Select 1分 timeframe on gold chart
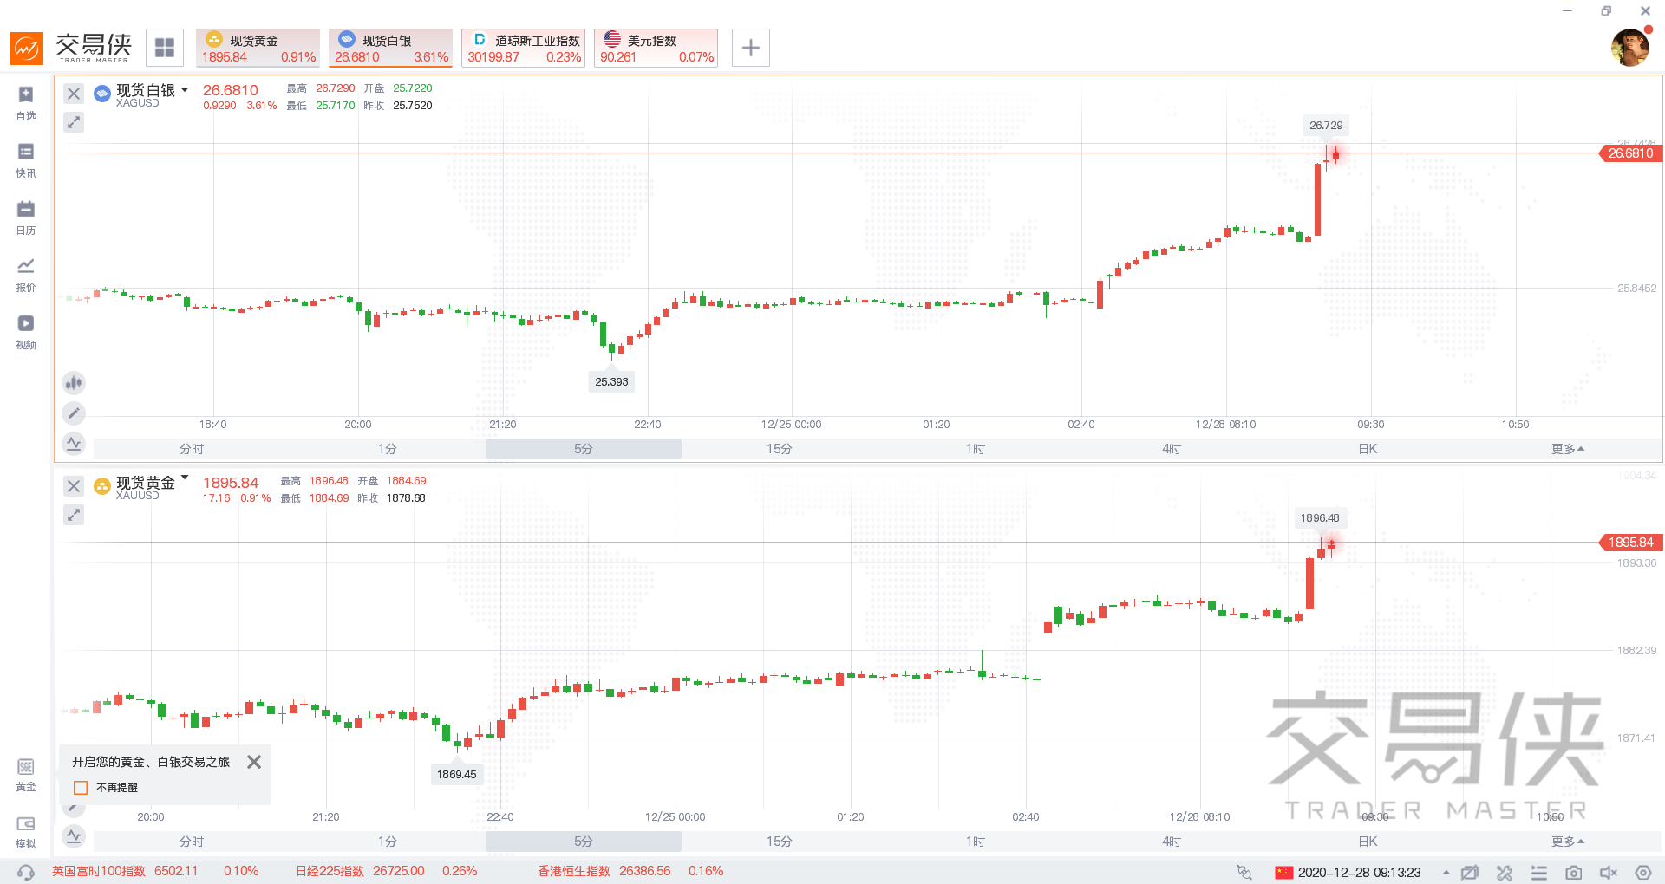Screen dimensions: 1665x884 point(388,842)
